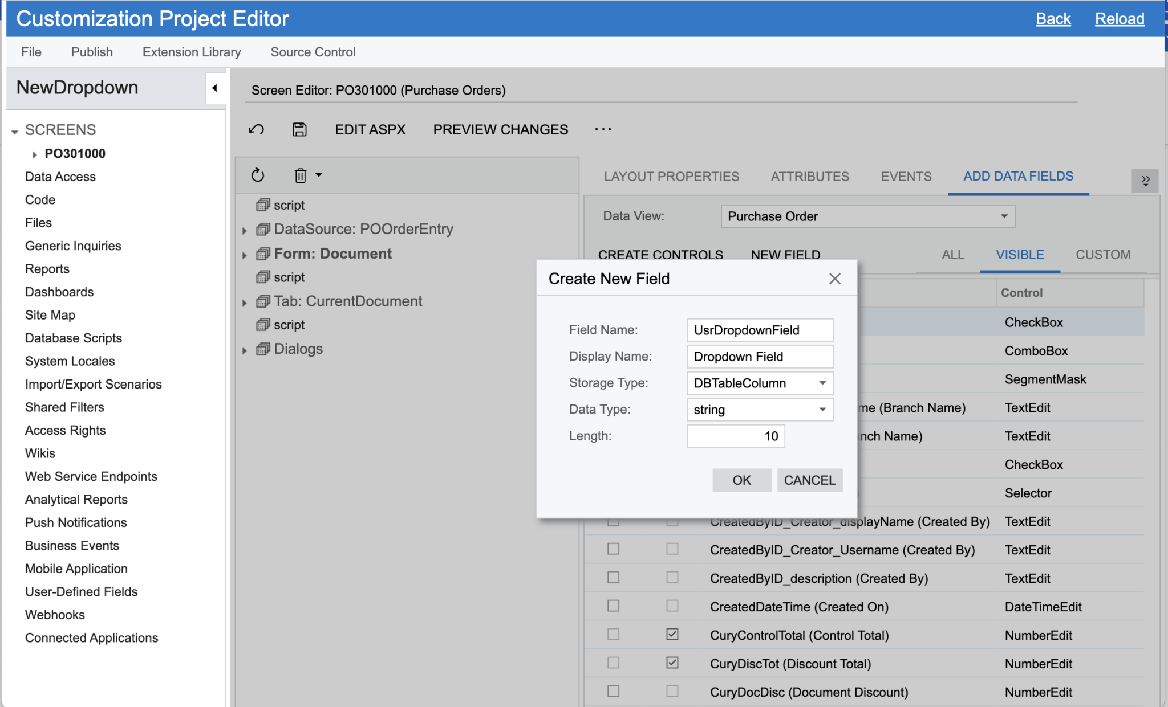The image size is (1168, 707).
Task: Close the Create New Field dialog
Action: 834,279
